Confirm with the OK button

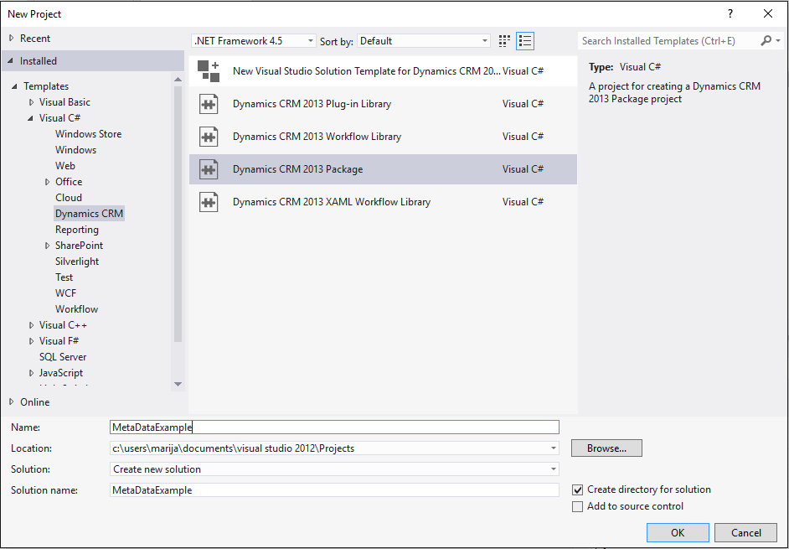pos(678,532)
